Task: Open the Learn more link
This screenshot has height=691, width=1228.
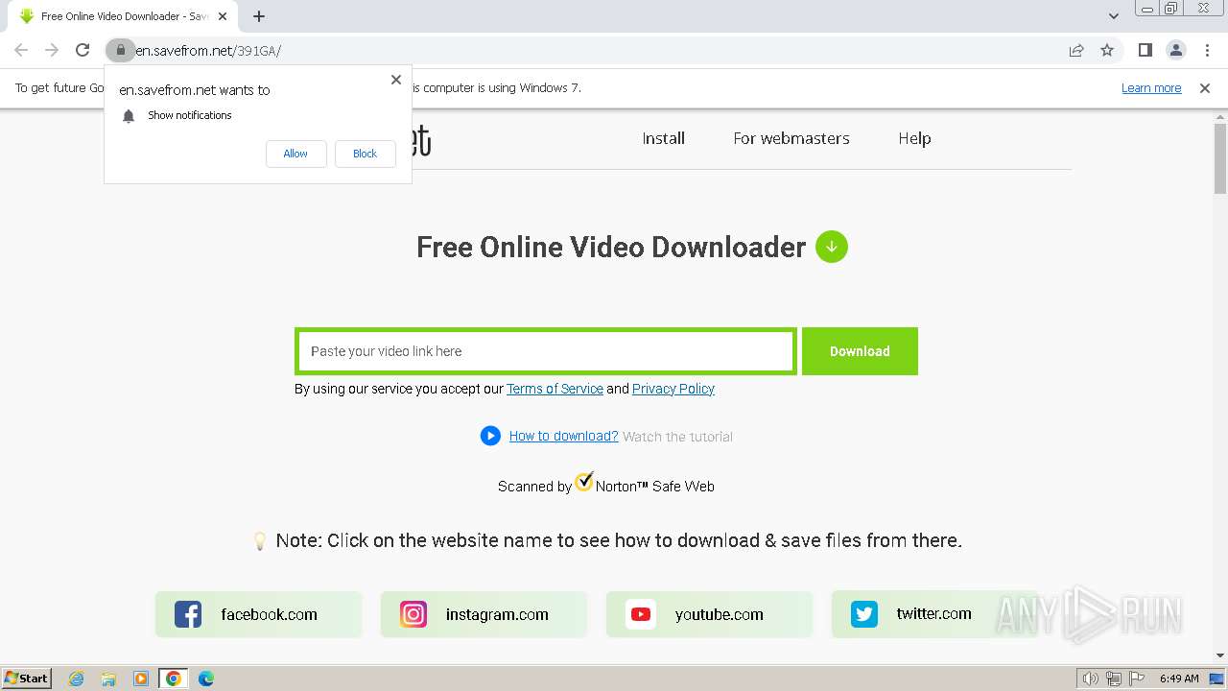Action: pos(1151,88)
